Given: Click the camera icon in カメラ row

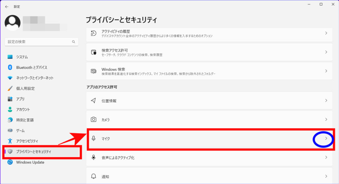Looking at the screenshot, I should [94, 119].
